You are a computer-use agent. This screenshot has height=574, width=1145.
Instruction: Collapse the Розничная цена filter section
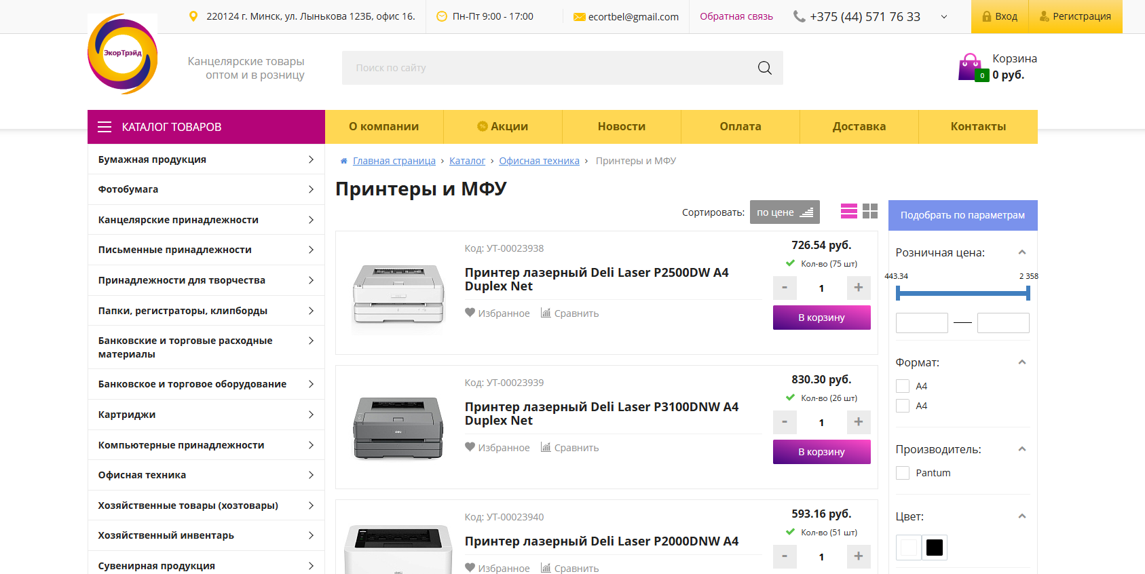click(x=1021, y=252)
